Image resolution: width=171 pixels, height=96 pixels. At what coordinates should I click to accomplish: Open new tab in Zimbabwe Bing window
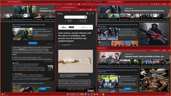[23, 2]
